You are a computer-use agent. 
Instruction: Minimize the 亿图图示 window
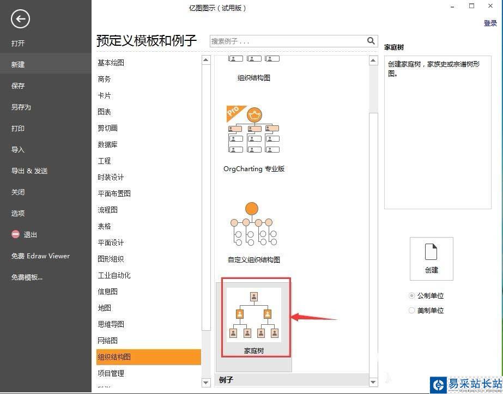[452, 7]
